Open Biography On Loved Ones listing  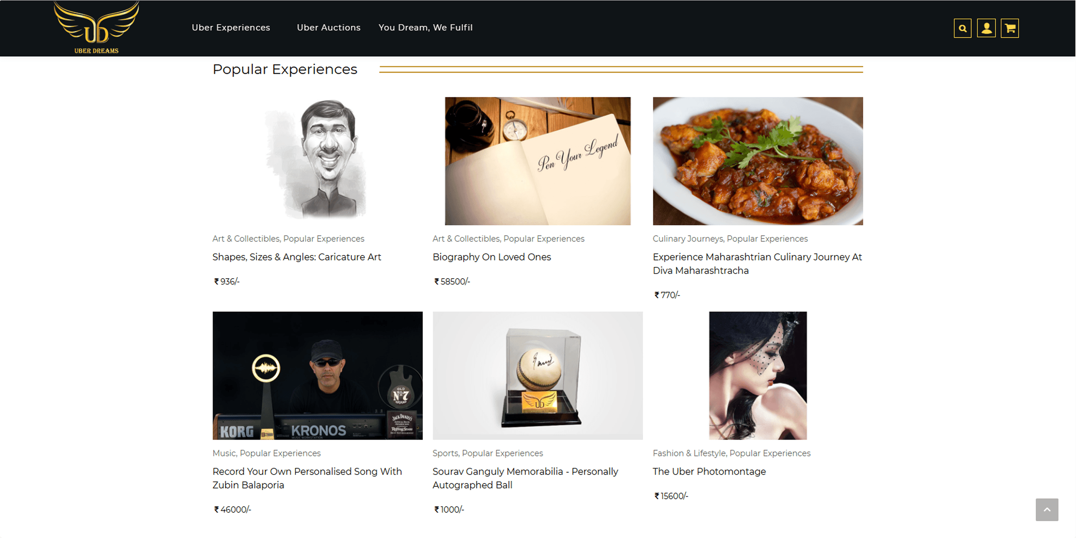(x=492, y=257)
